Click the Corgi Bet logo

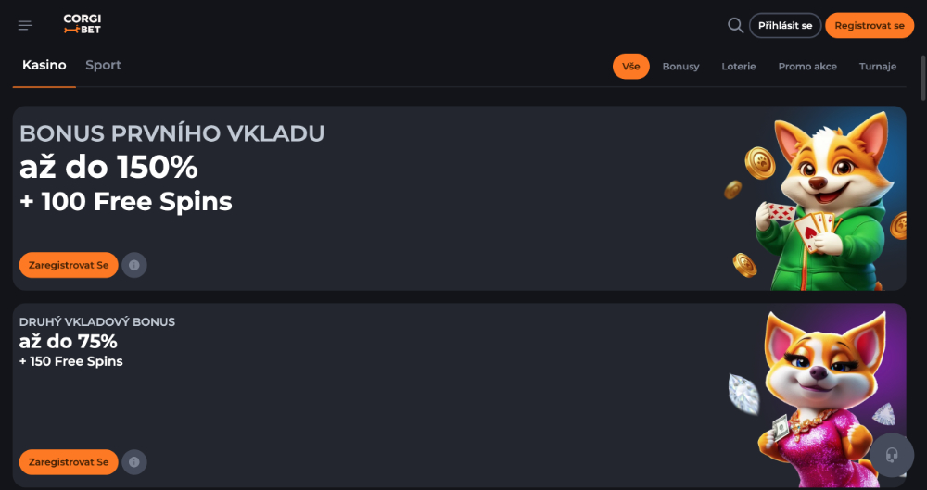click(82, 25)
